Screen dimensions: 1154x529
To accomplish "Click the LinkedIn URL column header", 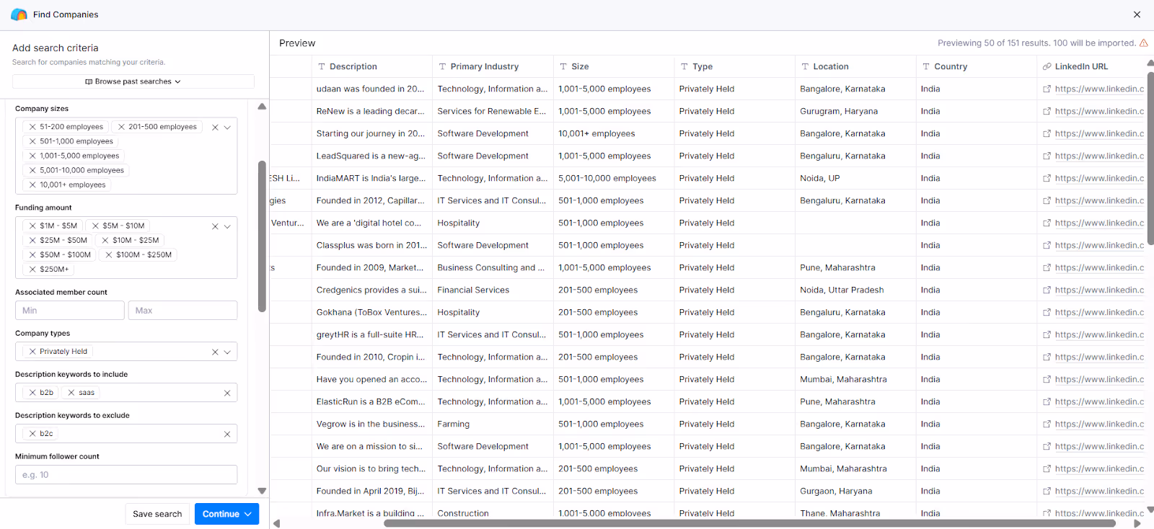I will [x=1091, y=66].
